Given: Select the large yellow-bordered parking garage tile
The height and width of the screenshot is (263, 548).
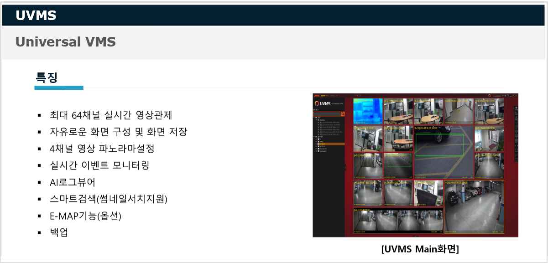Looking at the screenshot, I should pos(474,207).
